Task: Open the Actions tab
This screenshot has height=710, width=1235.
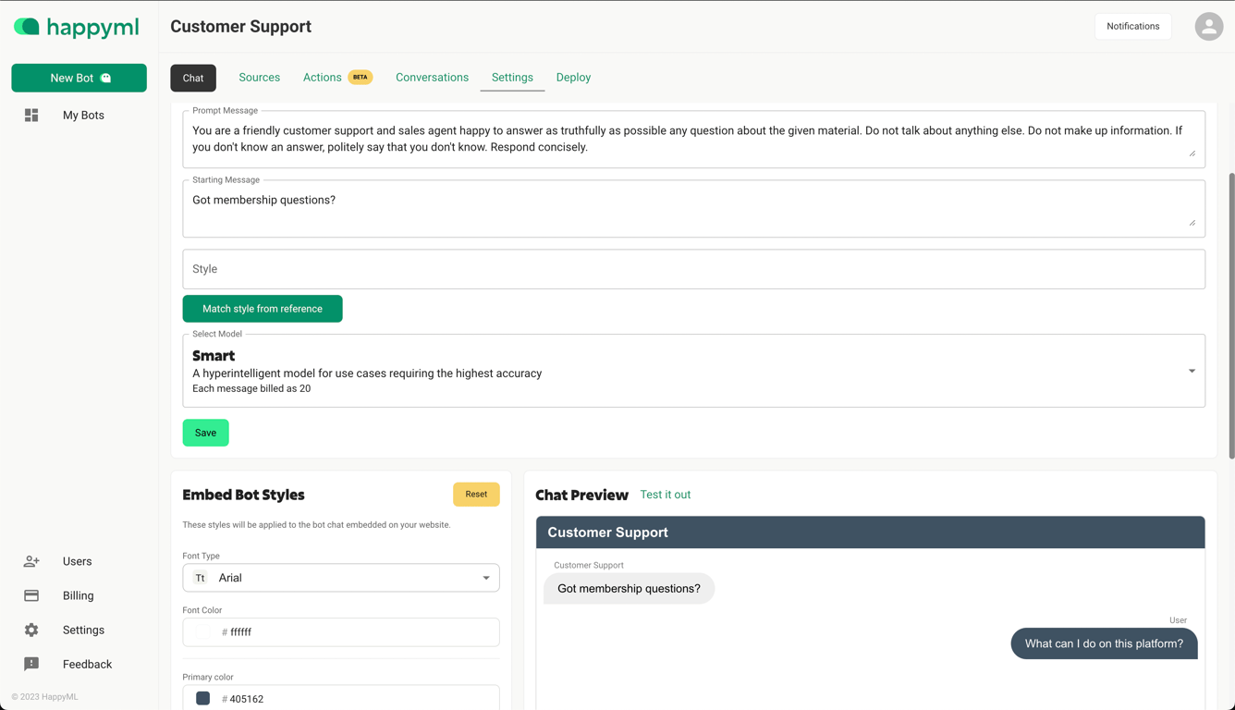Action: (x=323, y=78)
